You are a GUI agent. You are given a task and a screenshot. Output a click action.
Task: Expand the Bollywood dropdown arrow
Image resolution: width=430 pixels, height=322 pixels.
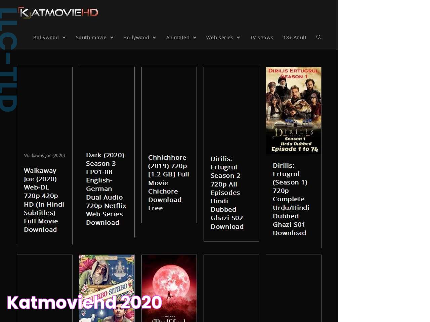(64, 38)
